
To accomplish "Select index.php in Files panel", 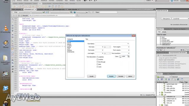I will (169, 86).
